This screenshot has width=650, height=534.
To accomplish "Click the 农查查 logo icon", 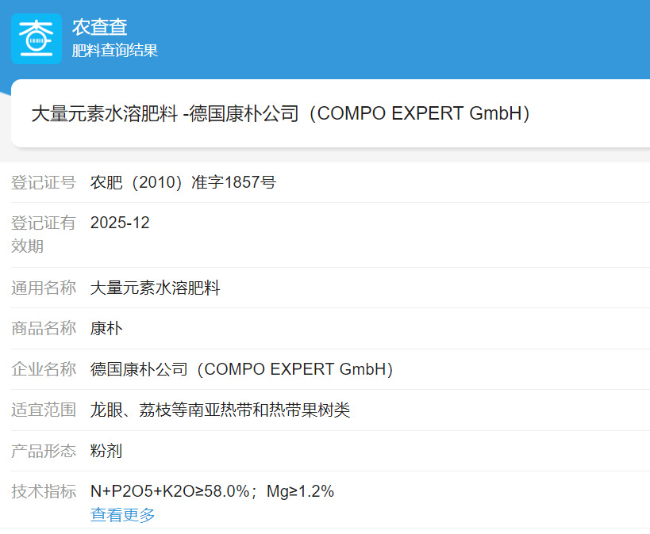I will click(37, 39).
